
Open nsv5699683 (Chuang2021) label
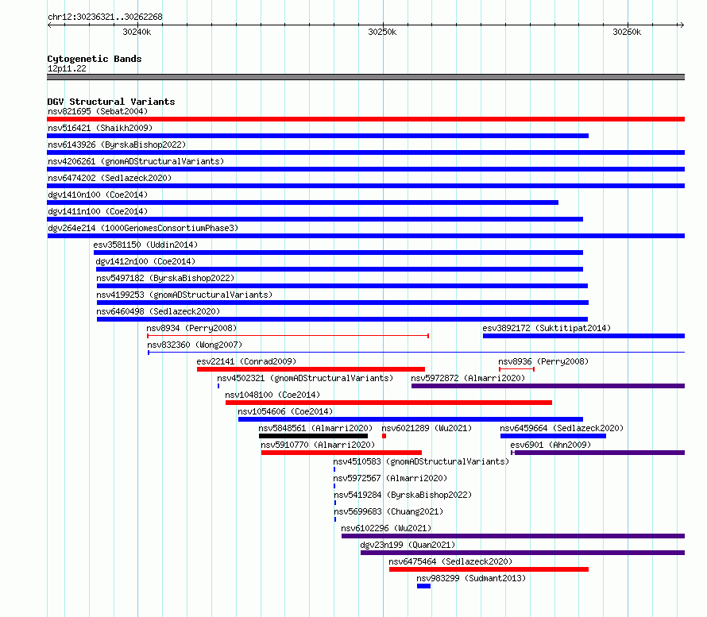pos(388,511)
